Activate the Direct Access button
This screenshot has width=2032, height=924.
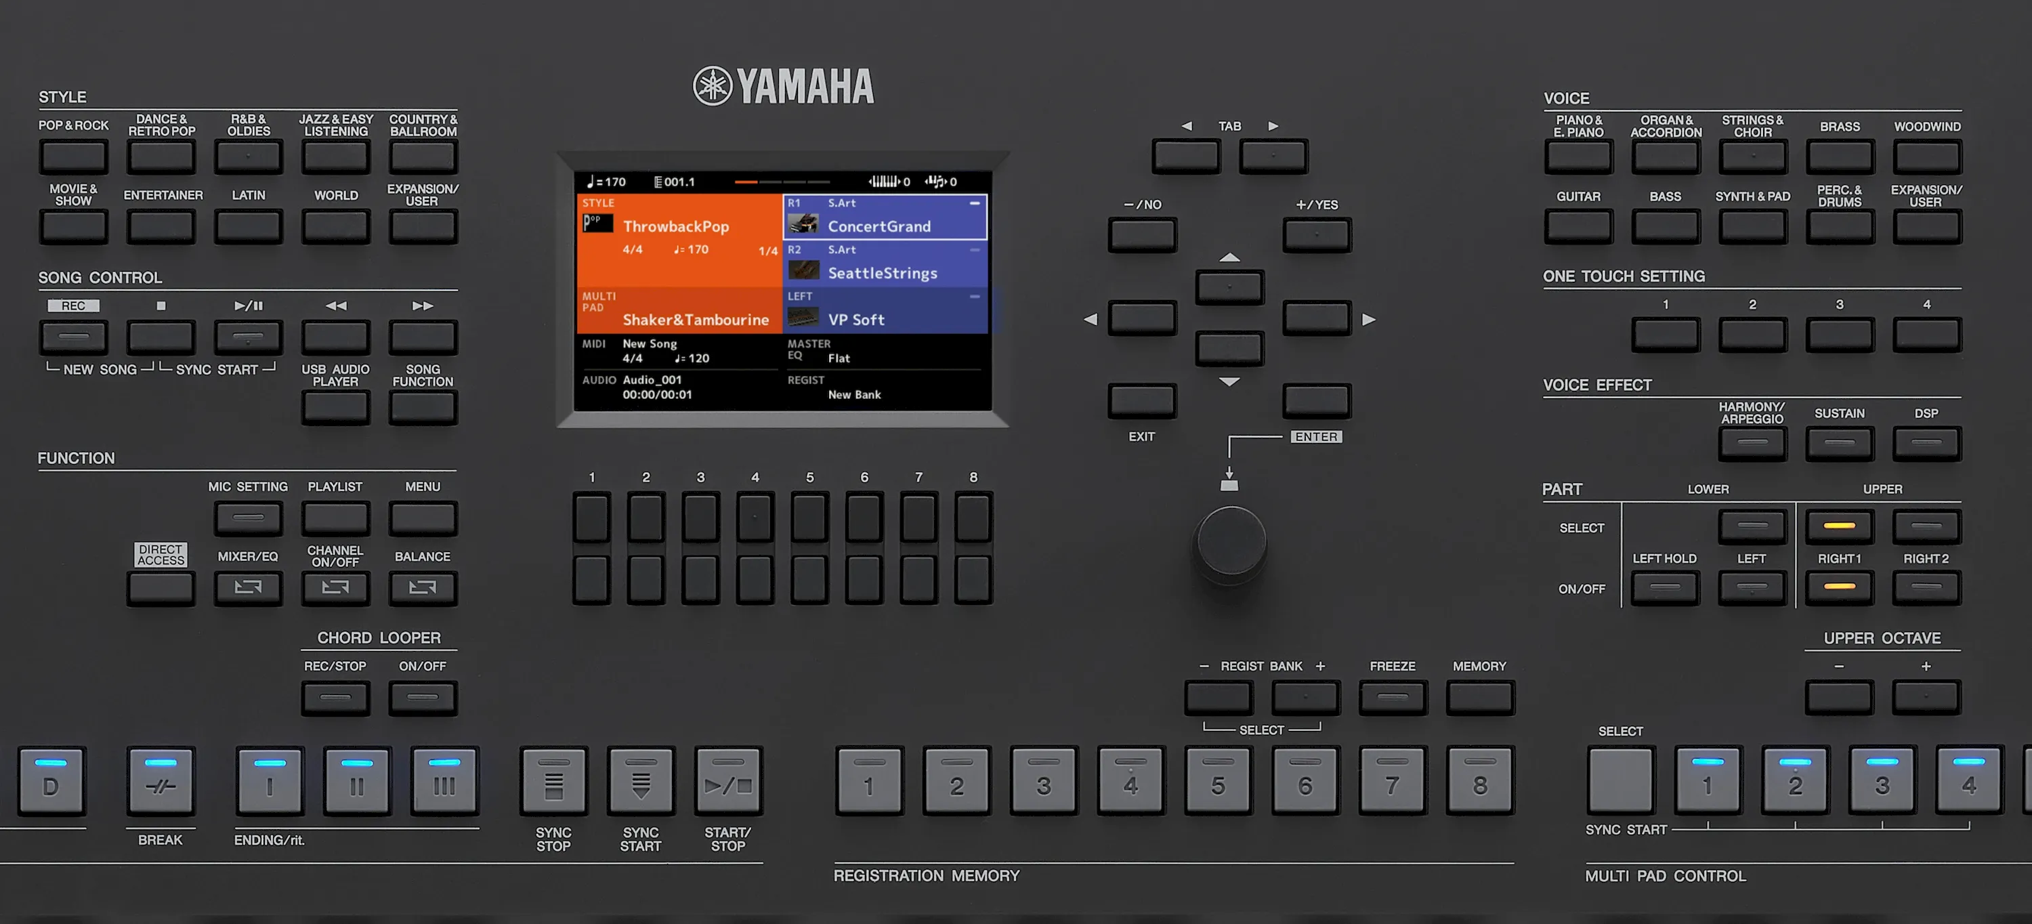coord(161,588)
